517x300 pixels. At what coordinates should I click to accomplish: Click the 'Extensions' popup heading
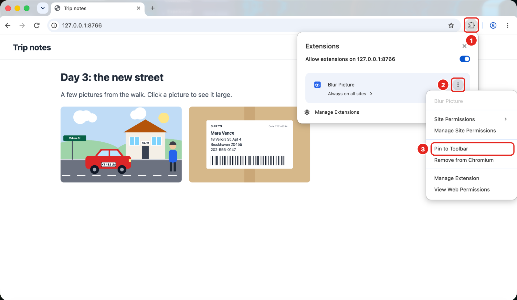pos(322,46)
